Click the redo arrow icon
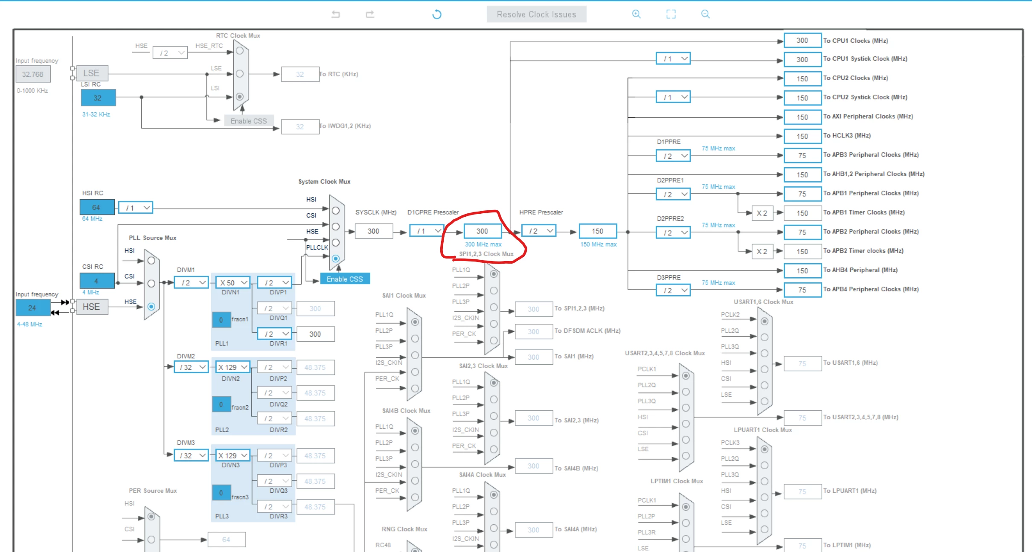The image size is (1032, 552). click(370, 14)
